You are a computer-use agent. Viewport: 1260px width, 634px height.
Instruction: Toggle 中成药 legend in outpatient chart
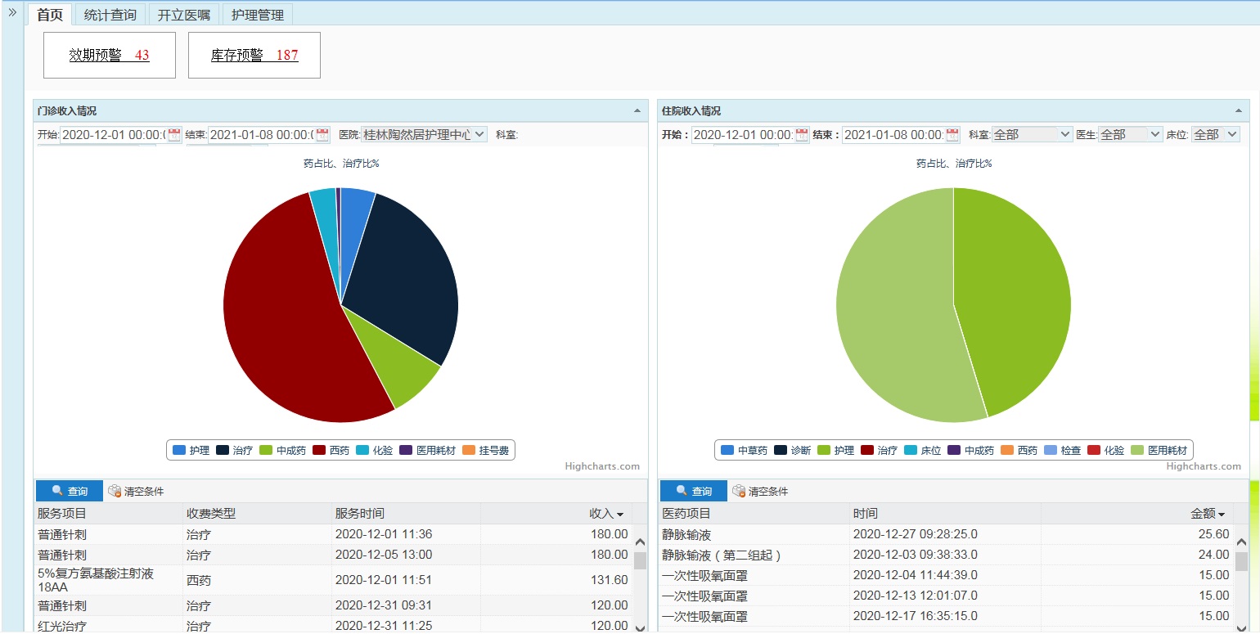point(283,451)
